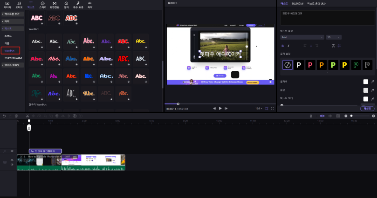The height and width of the screenshot is (198, 377).
Task: Click the preview progress bar handle
Action: point(178,104)
